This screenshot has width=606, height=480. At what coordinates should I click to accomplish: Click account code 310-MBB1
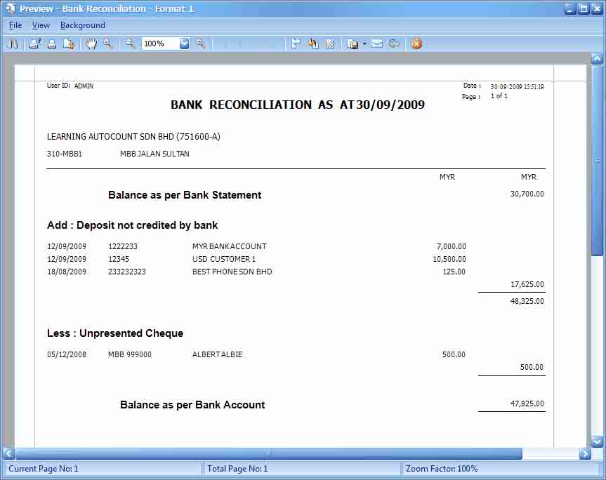(x=65, y=154)
